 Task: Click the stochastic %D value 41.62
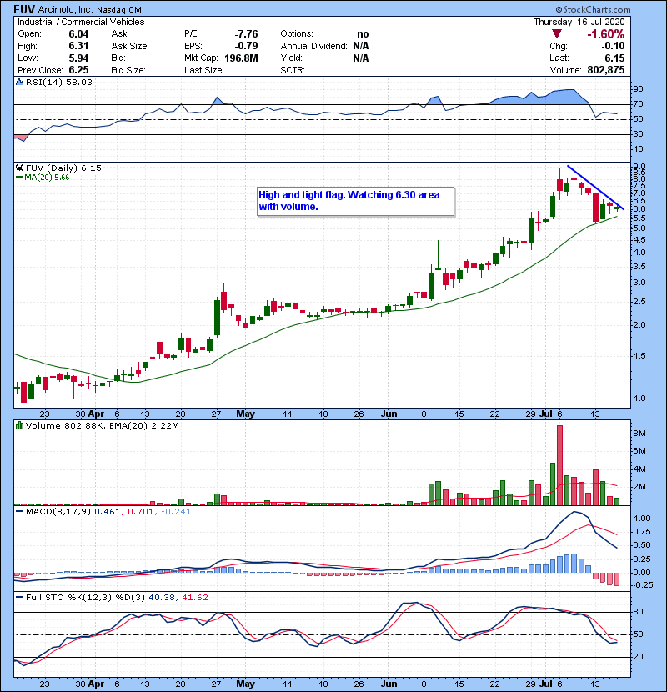tap(194, 597)
